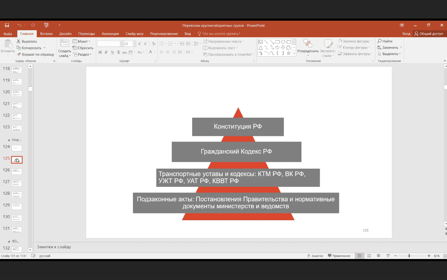Click the Общий доступ (Share) button

(x=429, y=34)
